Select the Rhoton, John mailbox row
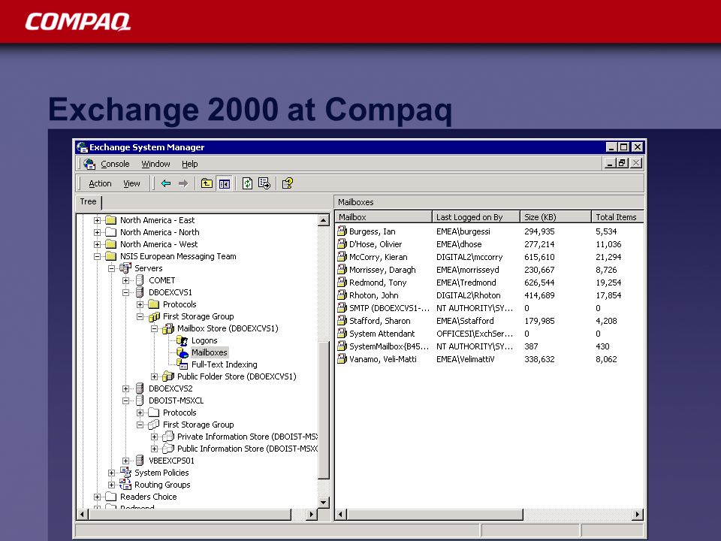The image size is (721, 541). 489,295
